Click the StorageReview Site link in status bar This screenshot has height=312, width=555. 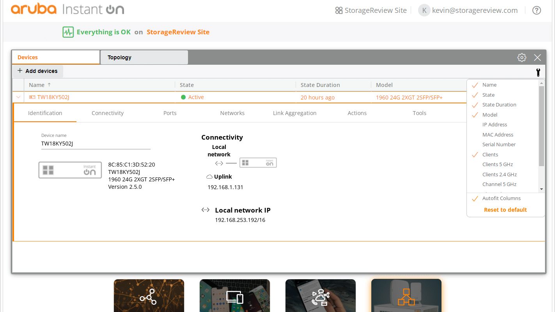[178, 32]
